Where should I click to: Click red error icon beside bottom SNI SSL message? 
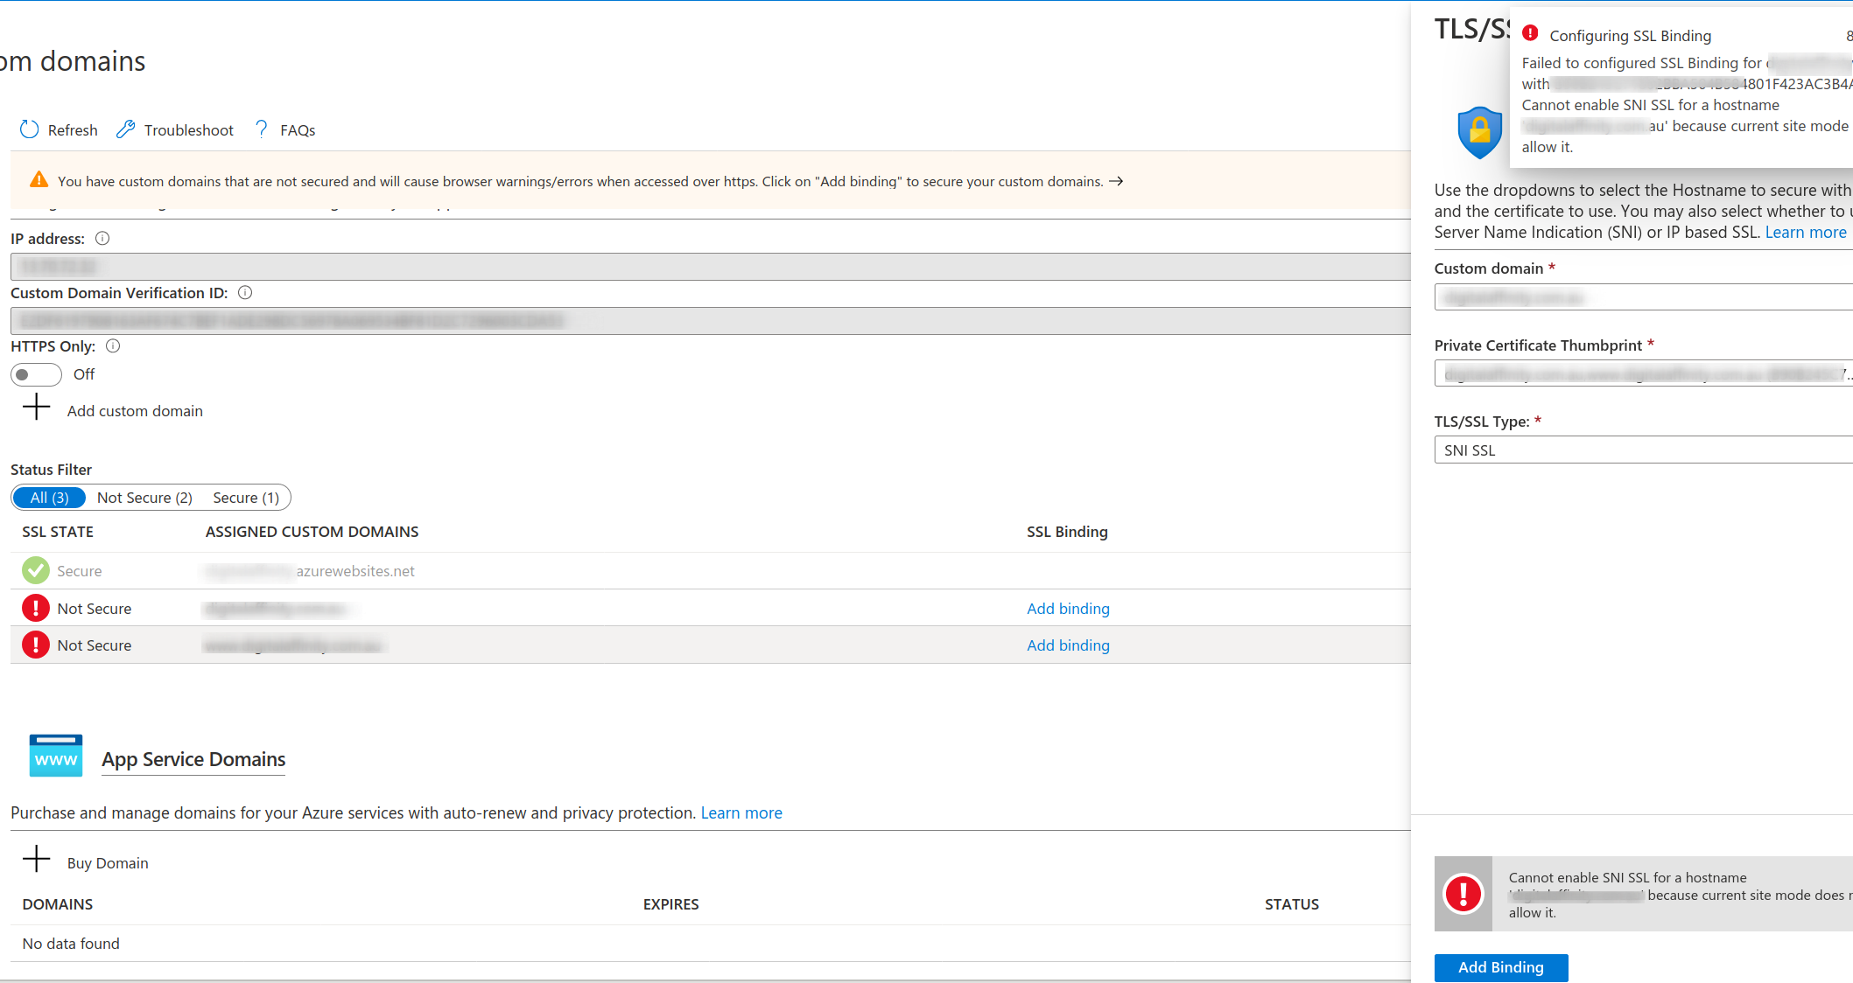(1463, 894)
